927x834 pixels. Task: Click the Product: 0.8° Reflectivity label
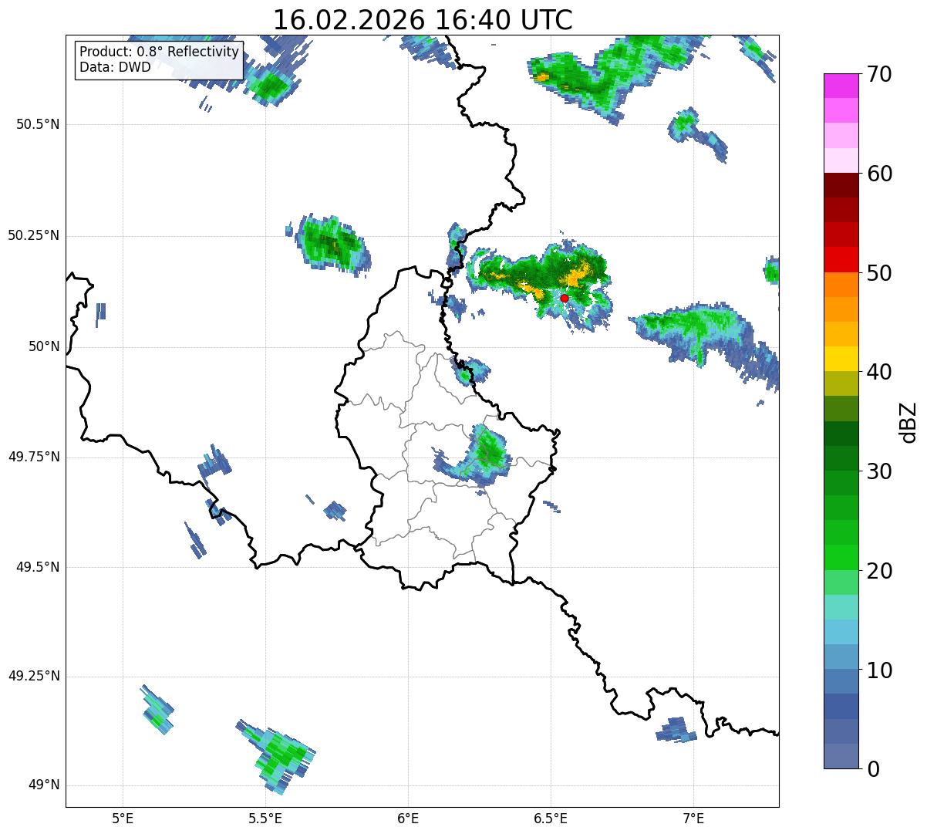coord(159,52)
